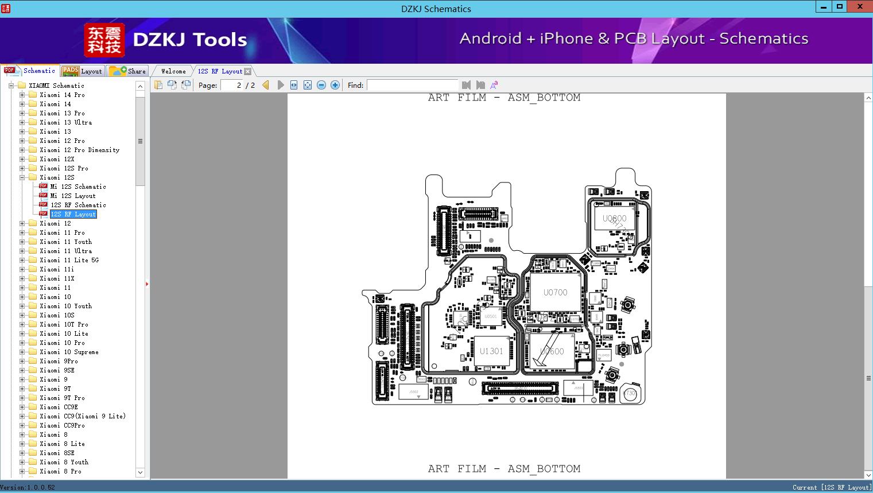This screenshot has width=873, height=493.
Task: Click find previous icon
Action: click(466, 85)
